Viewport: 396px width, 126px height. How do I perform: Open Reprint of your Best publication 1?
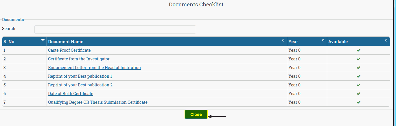click(80, 76)
